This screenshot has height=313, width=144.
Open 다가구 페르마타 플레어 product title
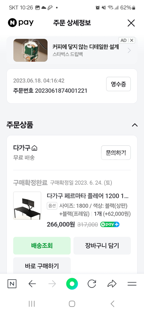[87, 196]
